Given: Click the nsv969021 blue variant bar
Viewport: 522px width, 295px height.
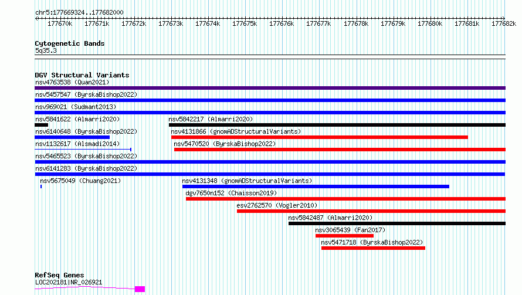Looking at the screenshot, I should point(270,113).
